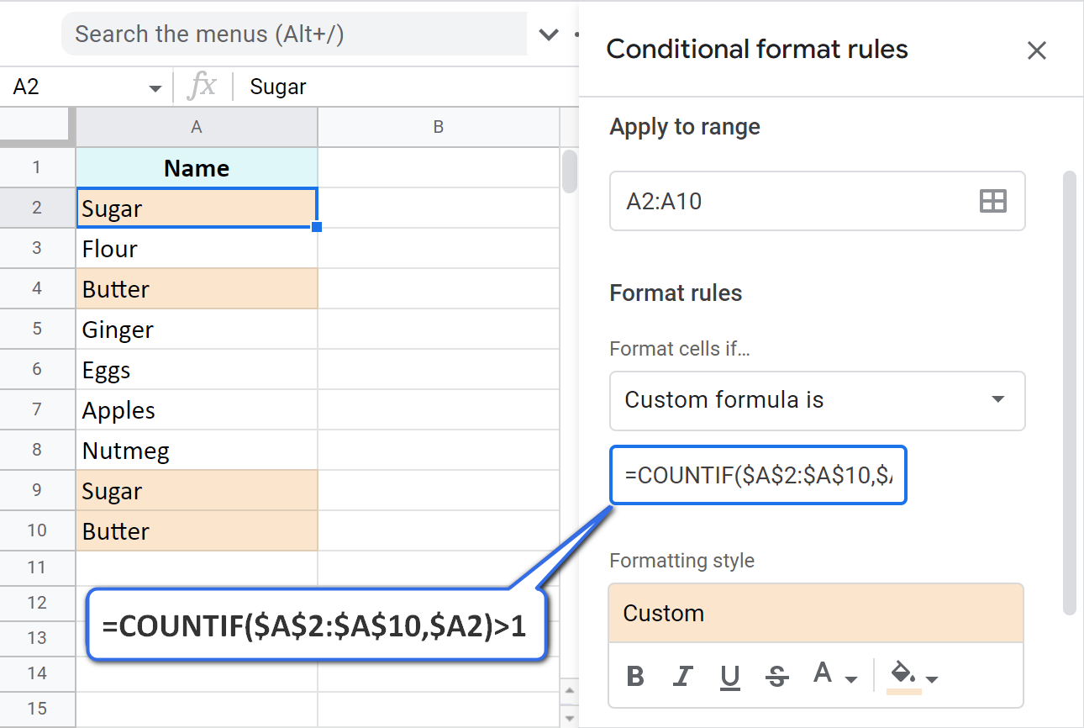This screenshot has height=728, width=1084.
Task: Open the select data range grid icon
Action: pyautogui.click(x=993, y=201)
